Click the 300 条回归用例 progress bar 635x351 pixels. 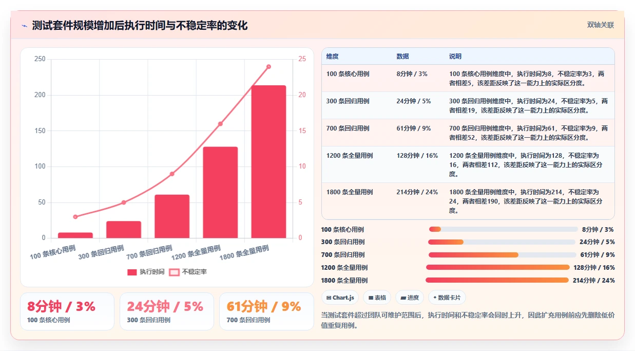click(502, 242)
